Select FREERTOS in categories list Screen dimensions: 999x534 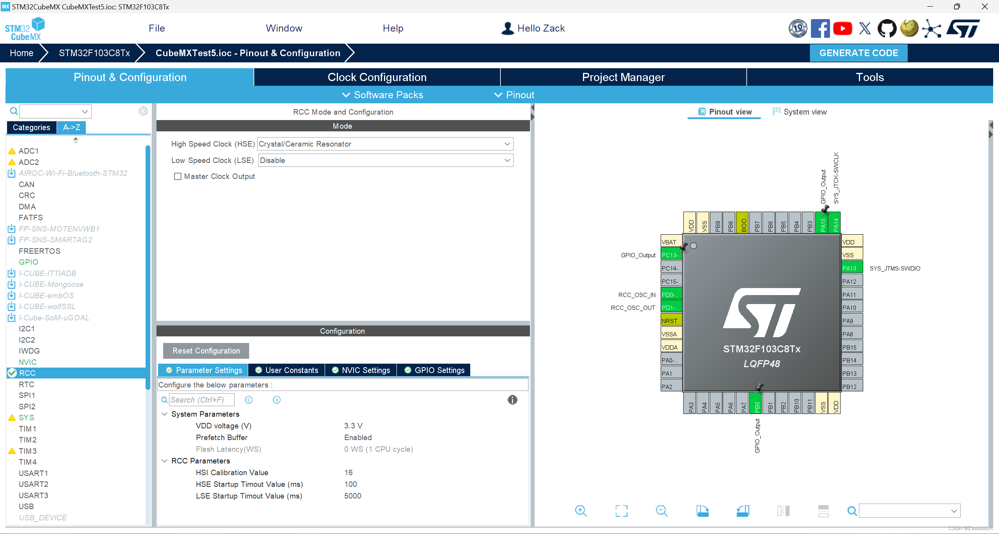tap(39, 251)
